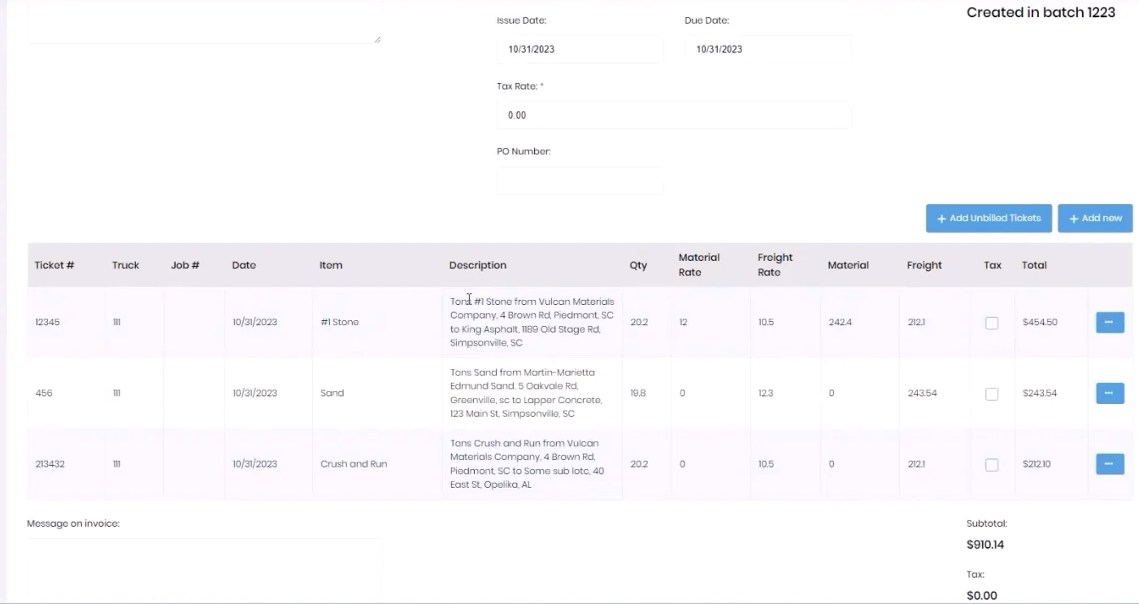Click the PO Number field

580,180
